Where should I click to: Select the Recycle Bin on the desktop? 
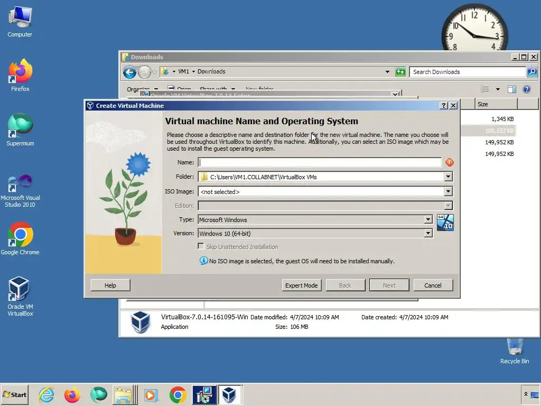coord(515,352)
